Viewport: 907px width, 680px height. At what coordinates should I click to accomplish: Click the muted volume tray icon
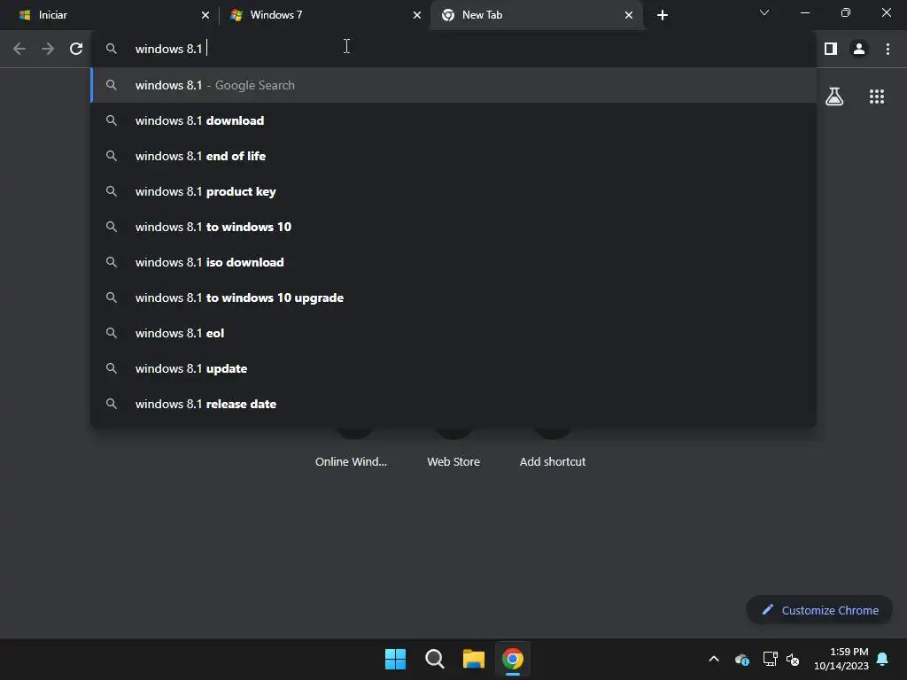pyautogui.click(x=793, y=659)
